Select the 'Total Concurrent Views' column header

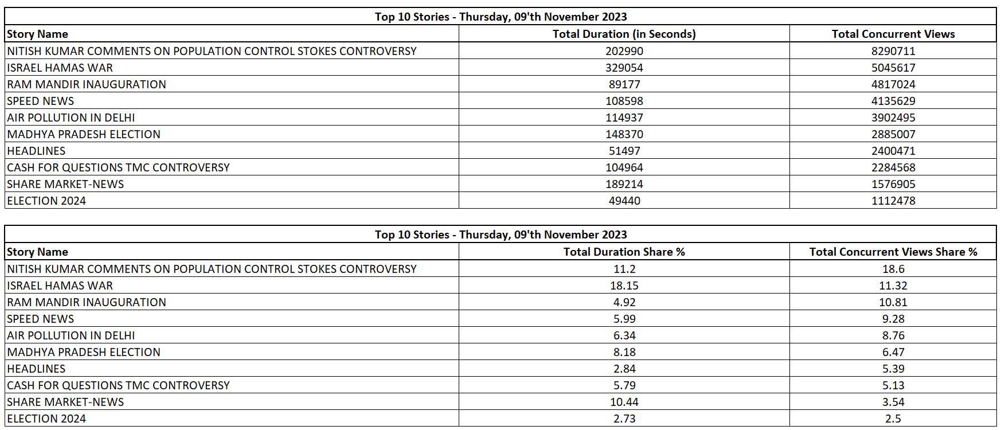pos(893,34)
